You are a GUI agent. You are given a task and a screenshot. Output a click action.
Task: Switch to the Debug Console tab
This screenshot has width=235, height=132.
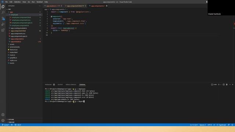click(71, 85)
